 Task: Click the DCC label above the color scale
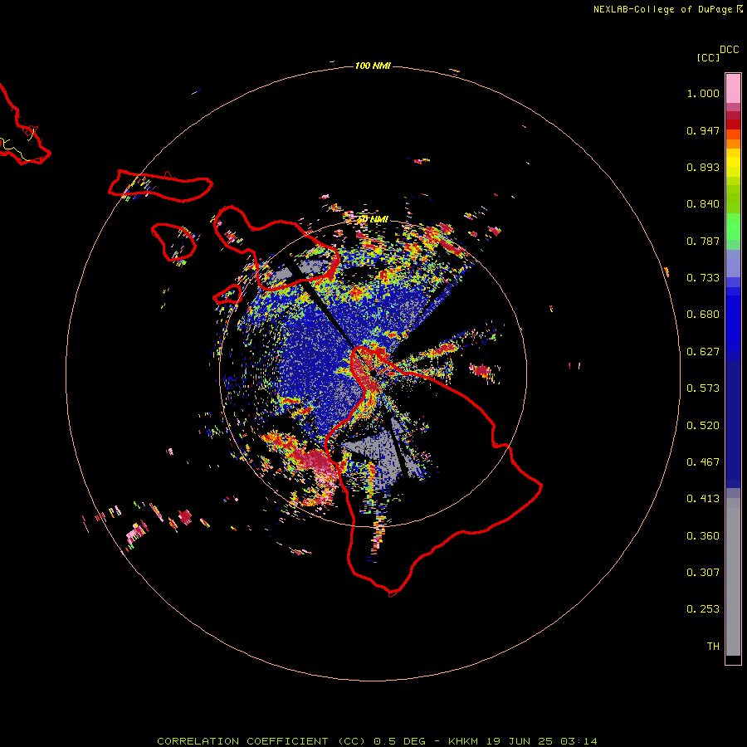pos(730,50)
